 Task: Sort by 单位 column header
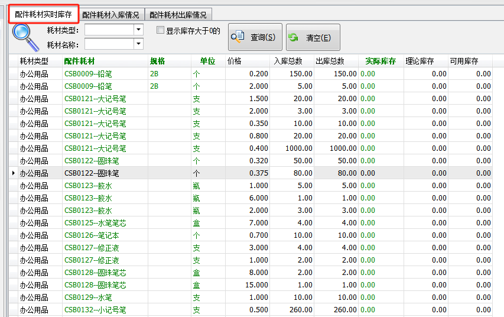click(x=208, y=61)
